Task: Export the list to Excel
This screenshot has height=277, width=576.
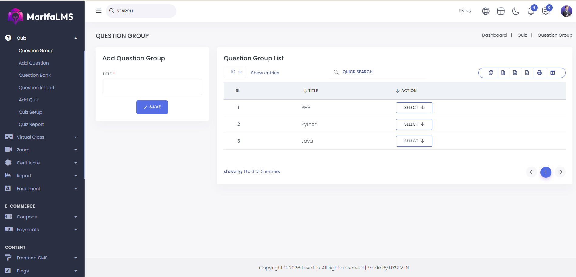Action: 503,73
